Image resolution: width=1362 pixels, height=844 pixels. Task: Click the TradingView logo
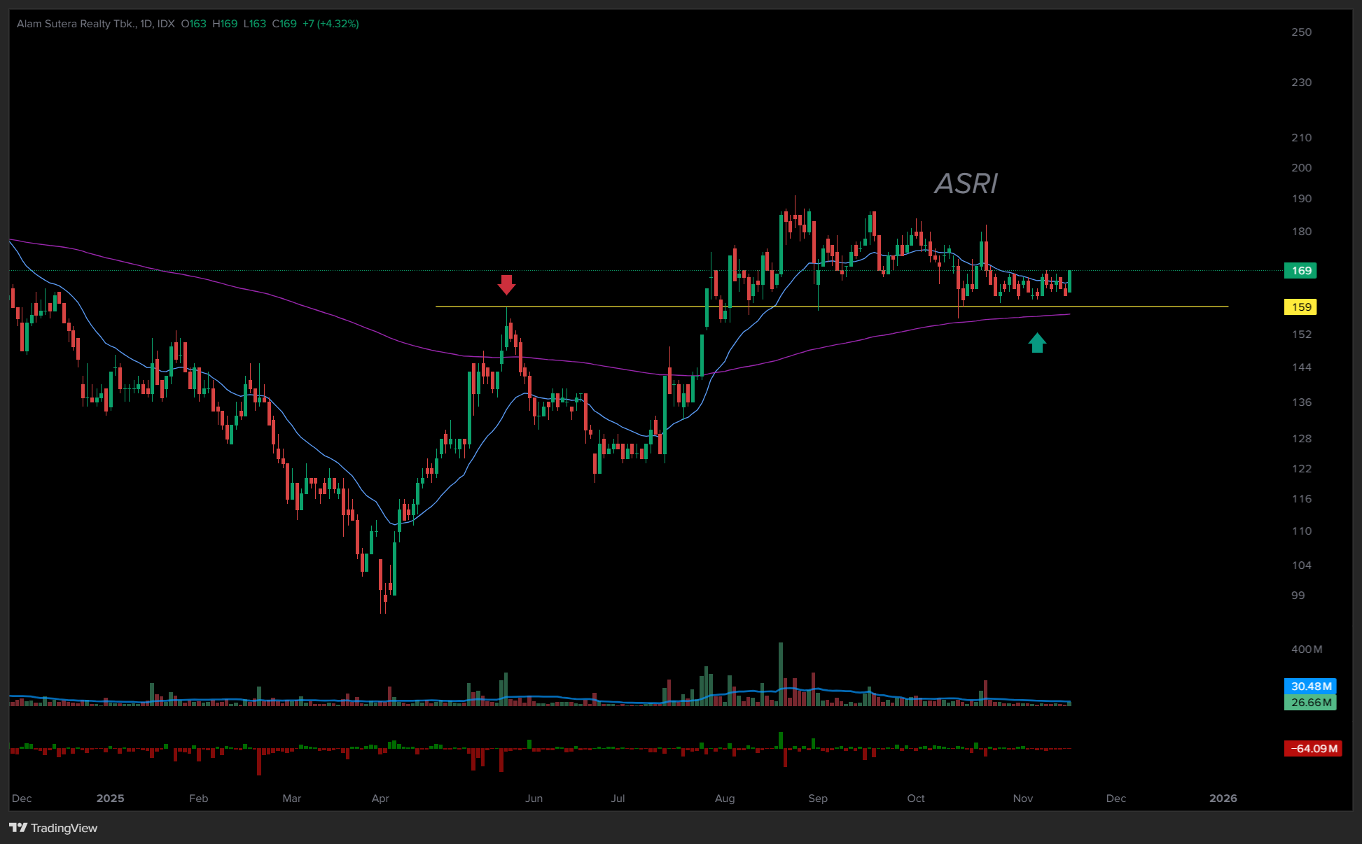coord(54,828)
